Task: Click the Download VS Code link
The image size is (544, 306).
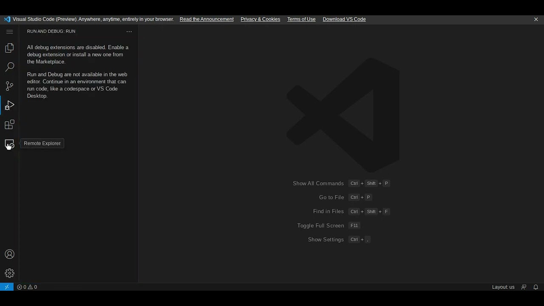Action: tap(344, 19)
